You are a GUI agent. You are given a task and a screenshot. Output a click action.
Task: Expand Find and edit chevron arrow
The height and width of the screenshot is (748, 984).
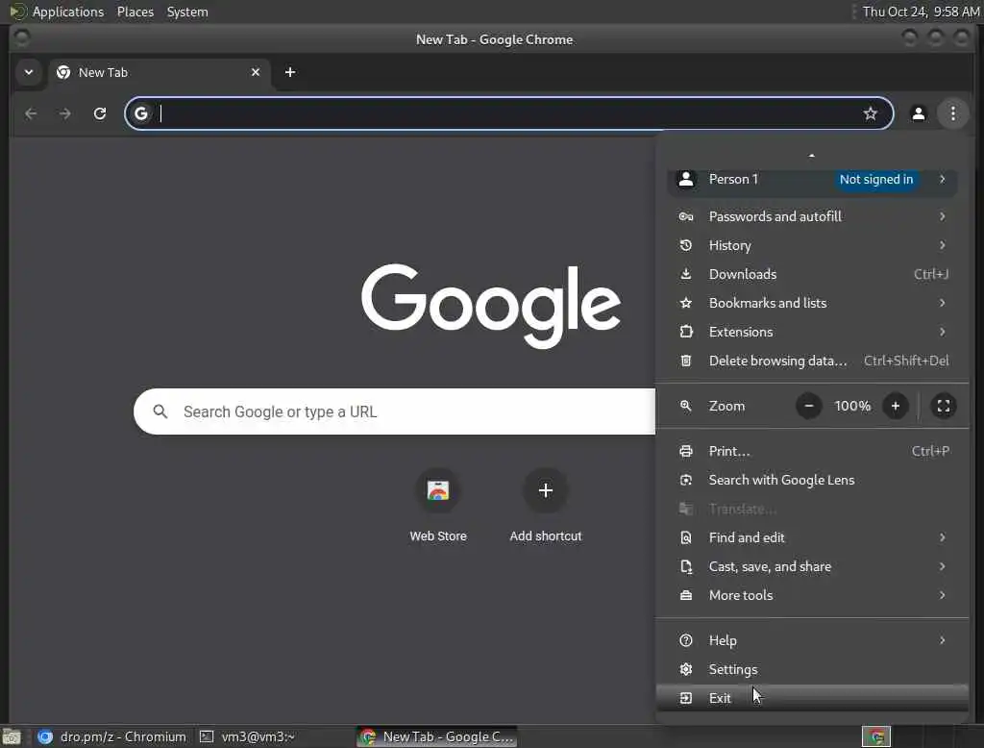pos(942,538)
